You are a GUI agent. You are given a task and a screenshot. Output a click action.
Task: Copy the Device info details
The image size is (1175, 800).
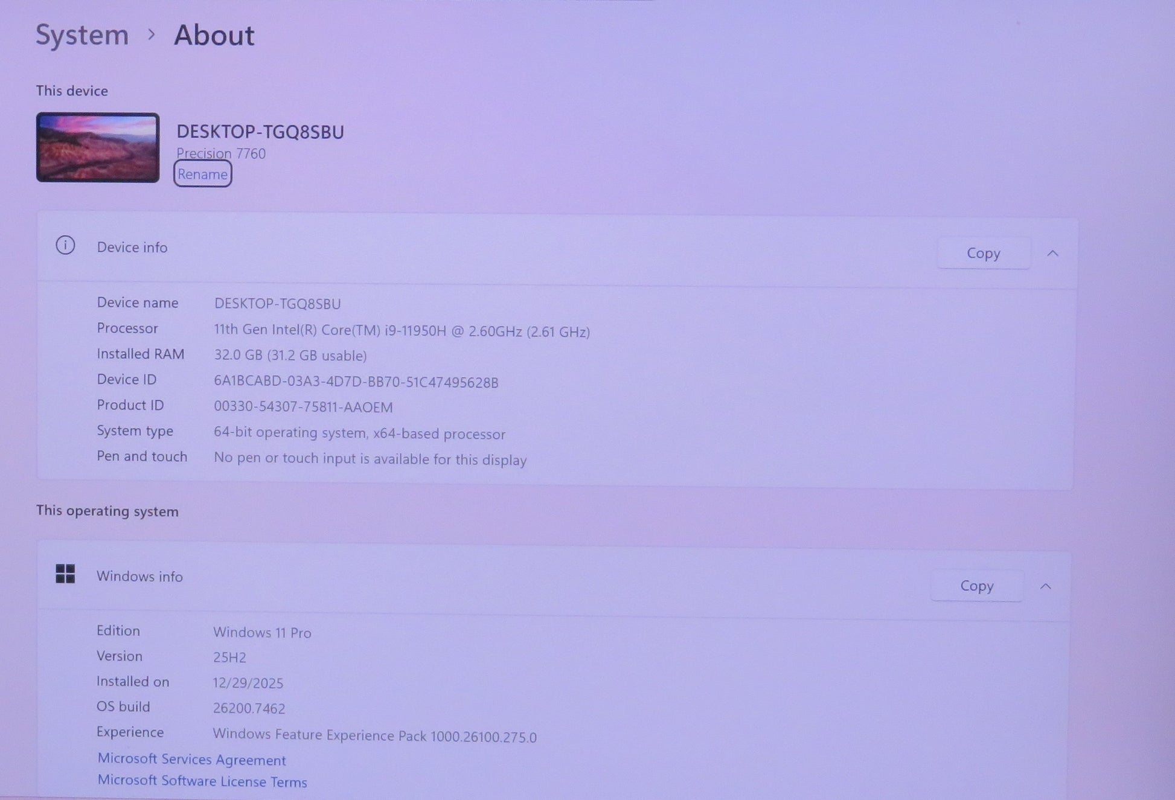pyautogui.click(x=983, y=254)
